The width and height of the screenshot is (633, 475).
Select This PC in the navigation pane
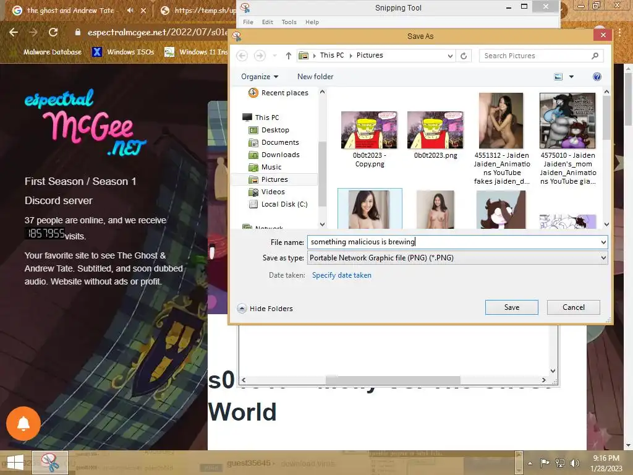tap(261, 118)
